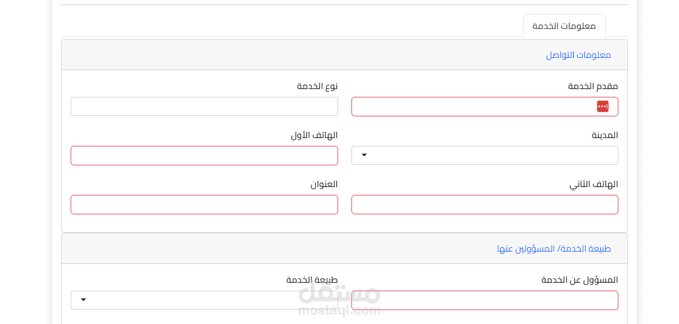
Task: Click into the نوع الخدمة field
Action: [204, 106]
